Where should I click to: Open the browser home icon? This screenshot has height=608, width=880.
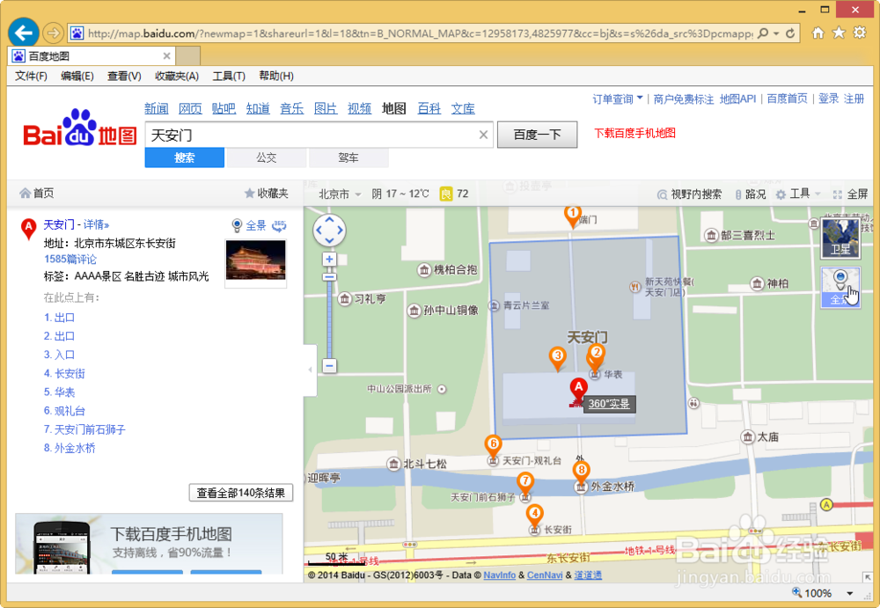coord(818,33)
